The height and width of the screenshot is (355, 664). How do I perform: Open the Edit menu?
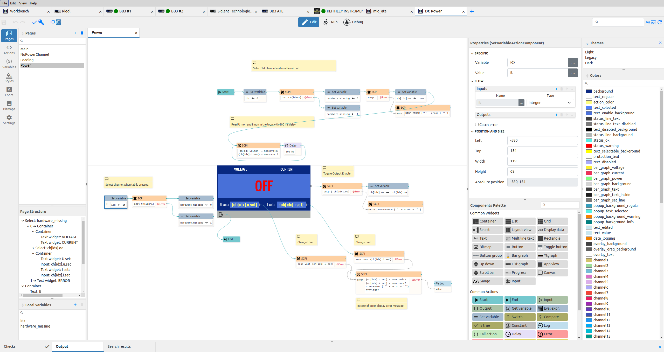13,3
